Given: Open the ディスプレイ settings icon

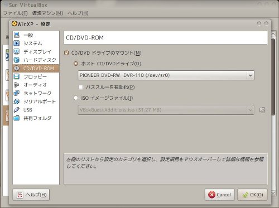Looking at the screenshot, I should pos(17,51).
